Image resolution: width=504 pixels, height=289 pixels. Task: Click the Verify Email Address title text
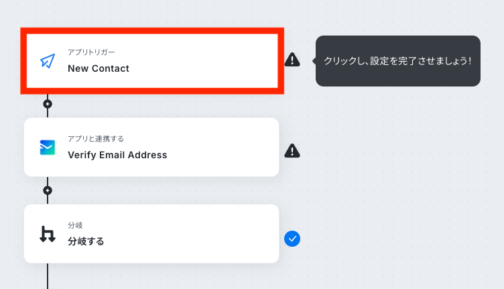[x=117, y=155]
